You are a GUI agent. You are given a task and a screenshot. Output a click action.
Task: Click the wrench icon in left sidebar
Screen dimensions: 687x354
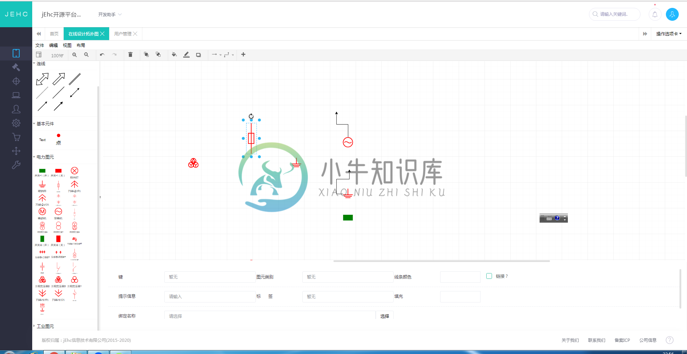tap(16, 165)
